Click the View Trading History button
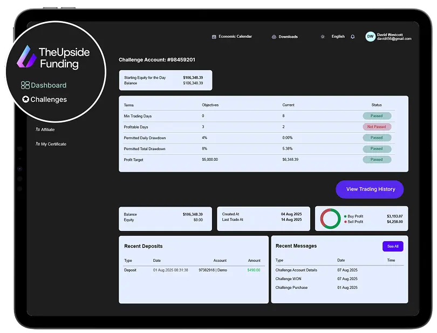The image size is (437, 333). point(370,189)
